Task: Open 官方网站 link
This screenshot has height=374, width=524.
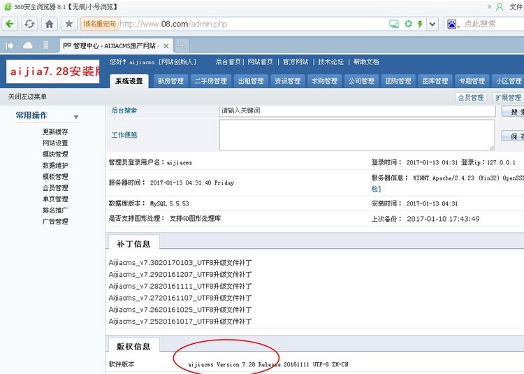Action: click(x=296, y=62)
